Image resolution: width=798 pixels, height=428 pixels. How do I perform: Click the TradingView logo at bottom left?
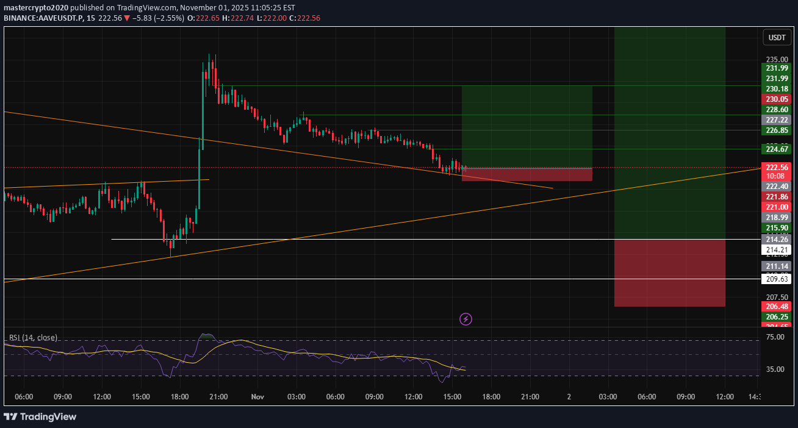[x=40, y=417]
